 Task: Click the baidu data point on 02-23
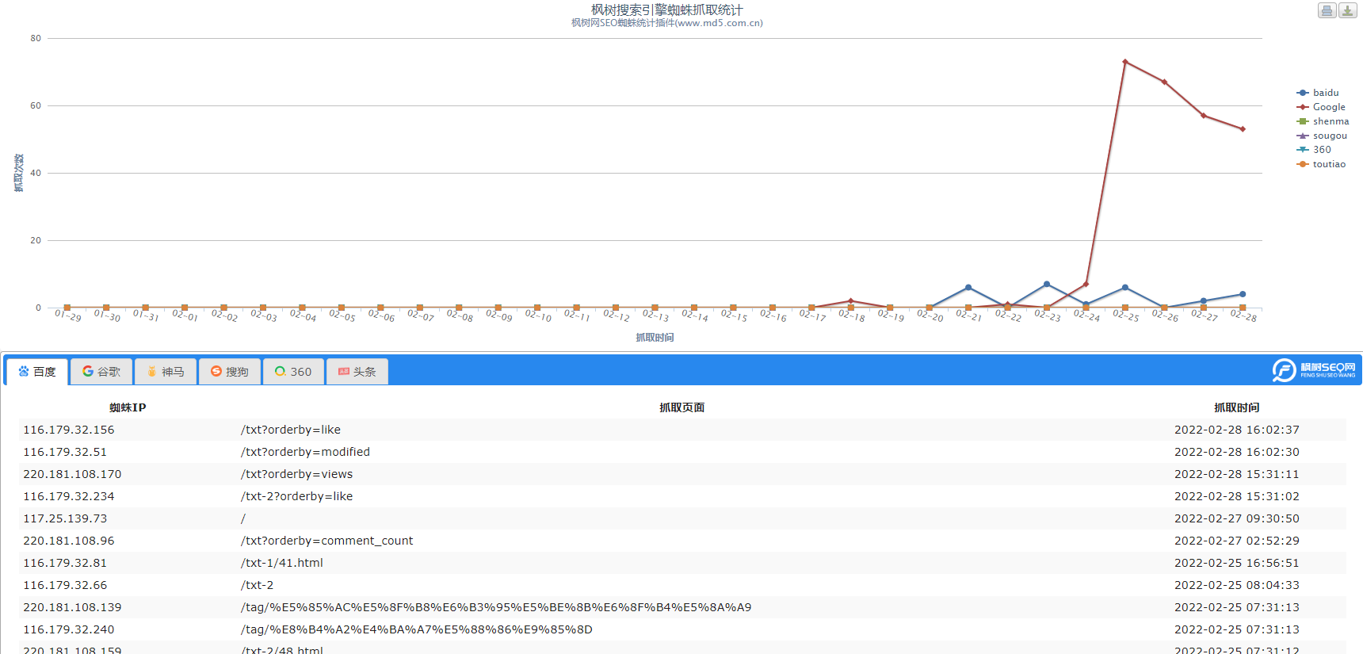(x=1047, y=284)
